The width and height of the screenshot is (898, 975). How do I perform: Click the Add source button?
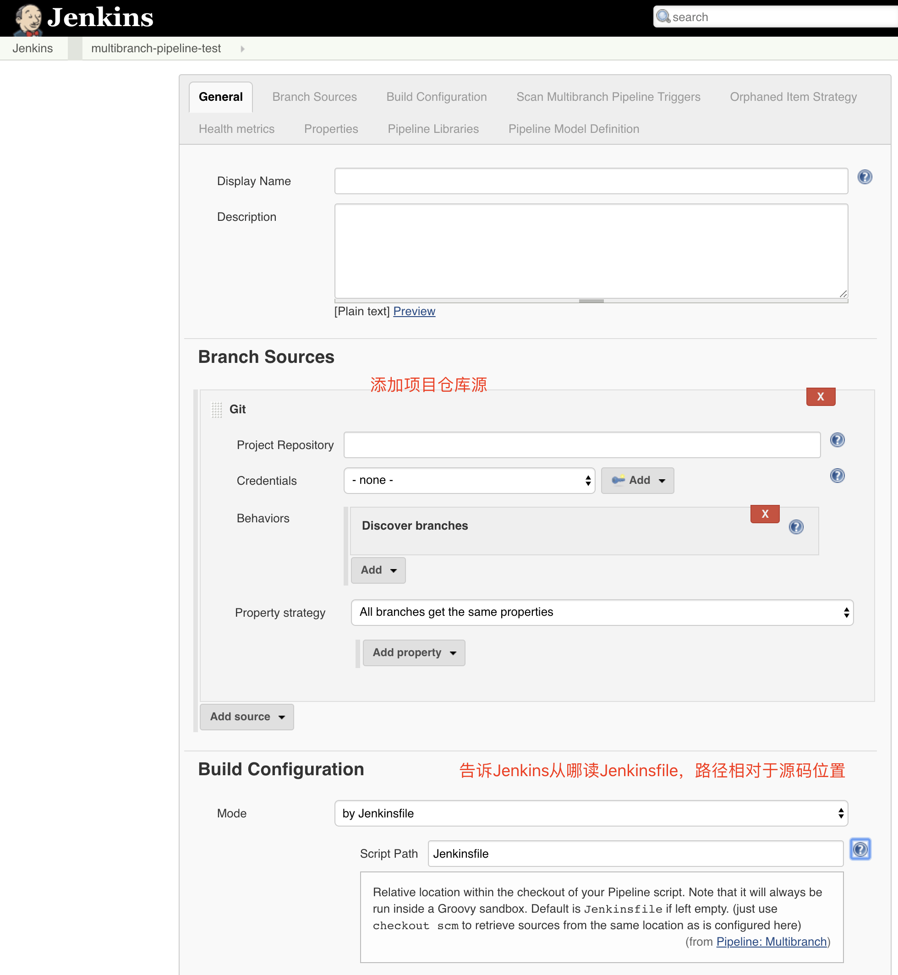click(246, 717)
